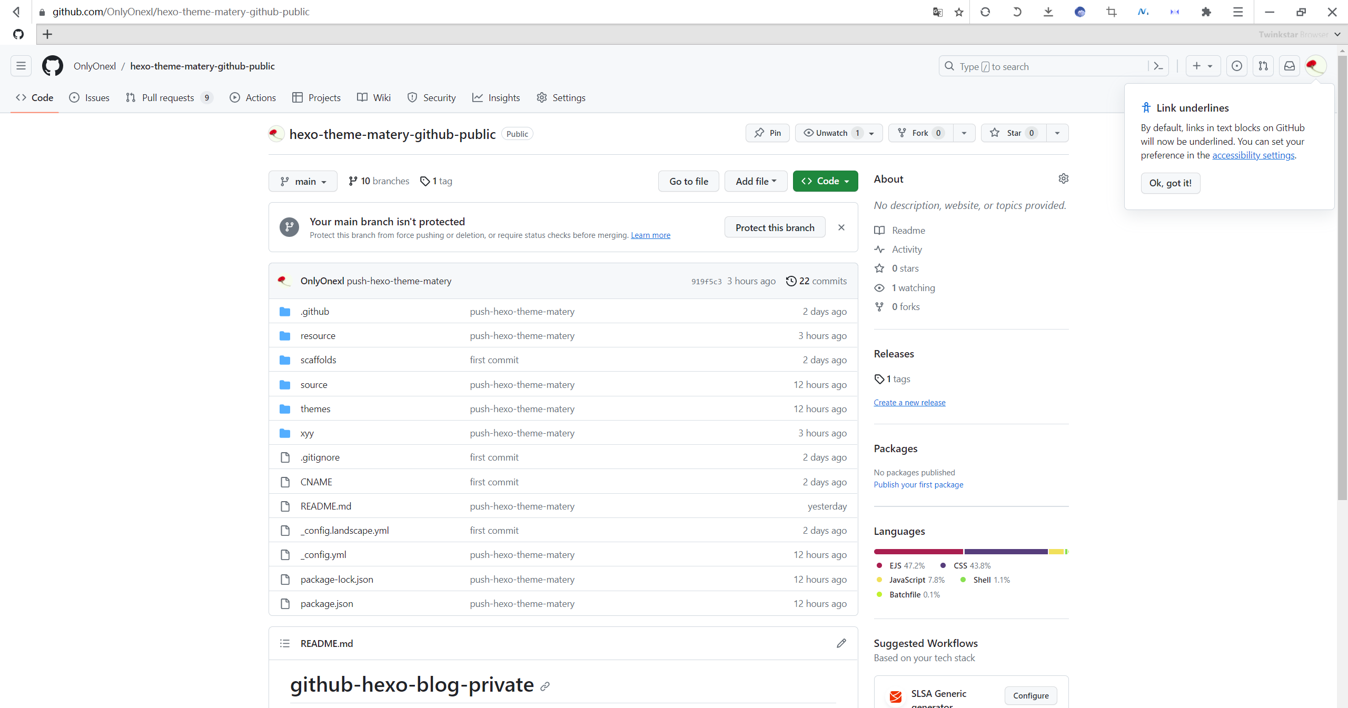Open the create new plus dropdown
The height and width of the screenshot is (708, 1348).
point(1203,66)
